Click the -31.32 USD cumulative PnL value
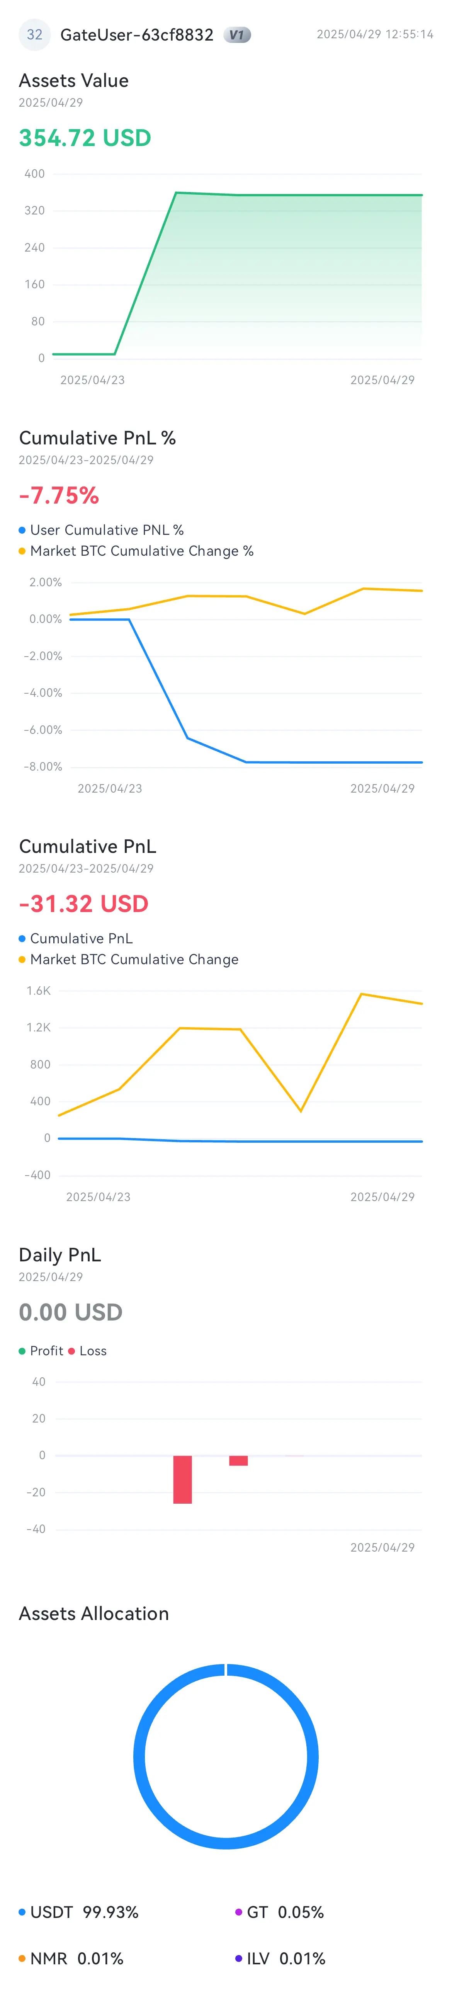 [x=83, y=904]
